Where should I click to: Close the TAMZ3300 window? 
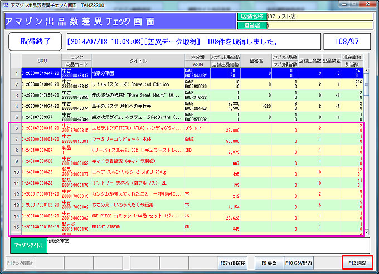coord(367,4)
